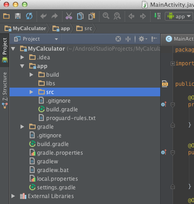Click the upper override method gutter icon
Viewport: 194px width, 204px height.
[164, 105]
